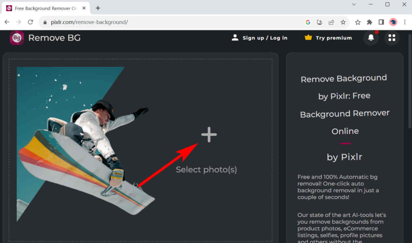The image size is (412, 243).
Task: Click the Select photo(s) label
Action: (206, 169)
